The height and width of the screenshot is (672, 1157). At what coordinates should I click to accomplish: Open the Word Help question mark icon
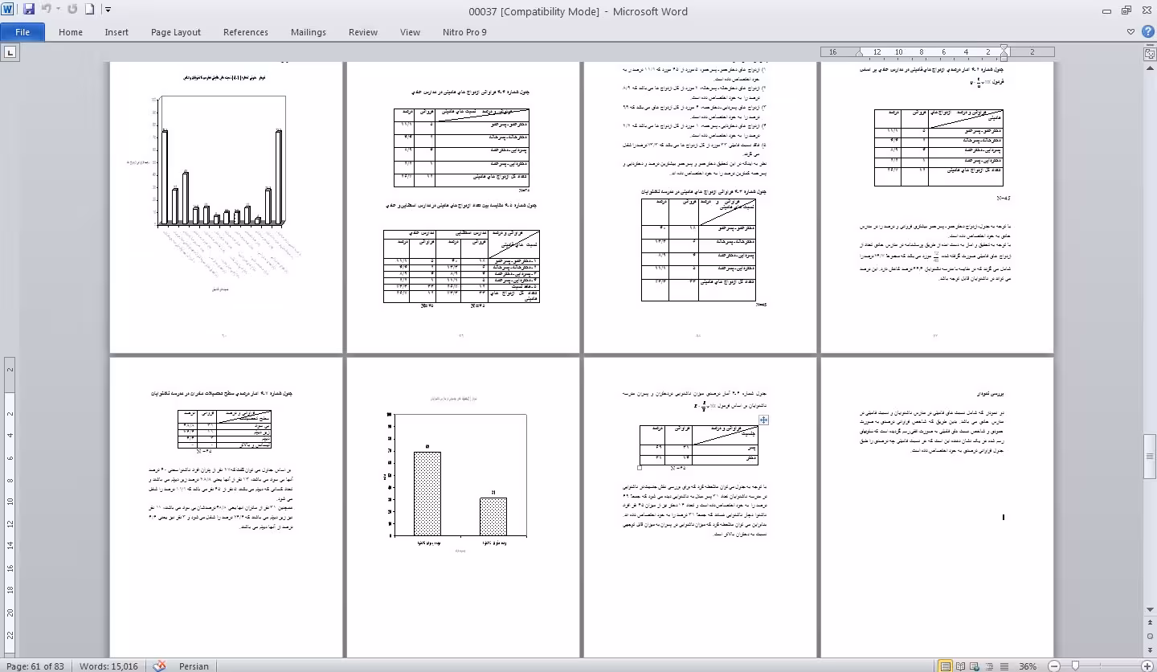[1147, 32]
